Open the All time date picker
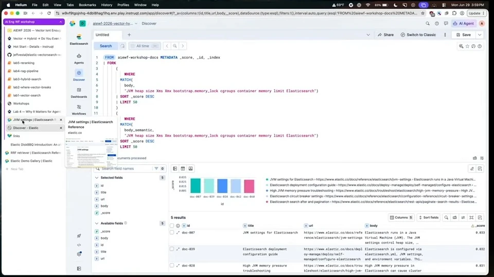Screen dimensions: 494x277 (x=145, y=46)
